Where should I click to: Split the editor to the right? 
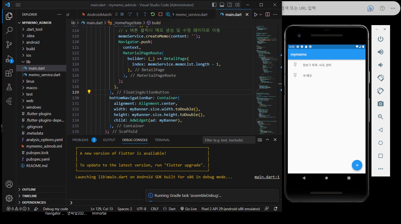[267, 14]
